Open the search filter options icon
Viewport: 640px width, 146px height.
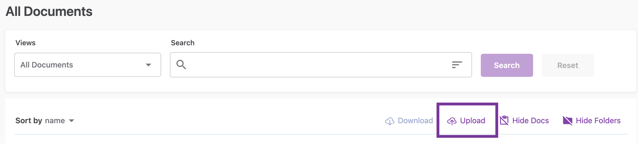pyautogui.click(x=457, y=65)
